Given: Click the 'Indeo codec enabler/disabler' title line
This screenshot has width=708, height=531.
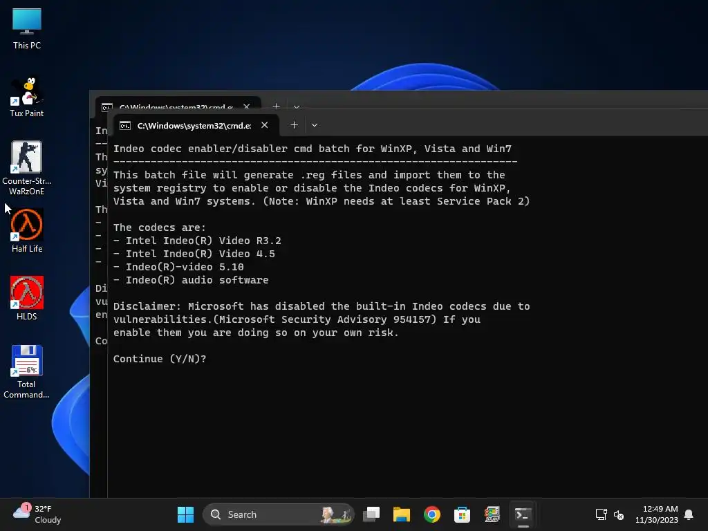Looking at the screenshot, I should 313,149.
